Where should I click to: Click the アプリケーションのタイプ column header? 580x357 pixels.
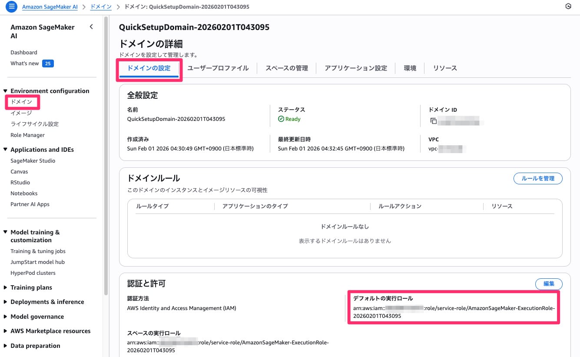255,206
